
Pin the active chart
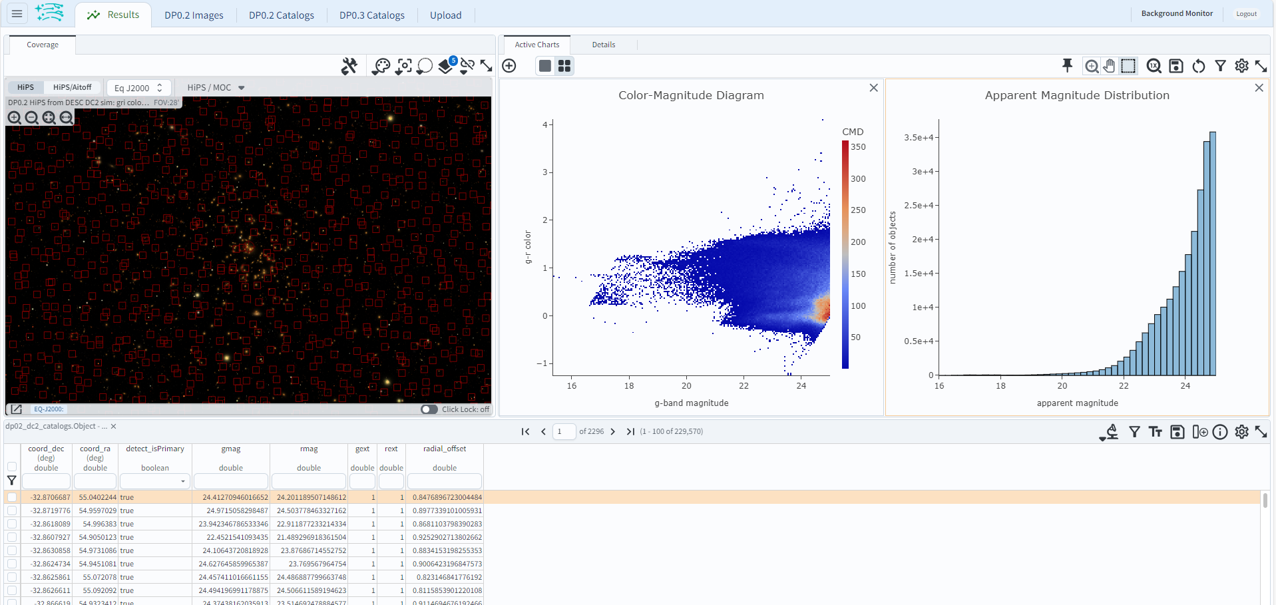tap(1067, 65)
